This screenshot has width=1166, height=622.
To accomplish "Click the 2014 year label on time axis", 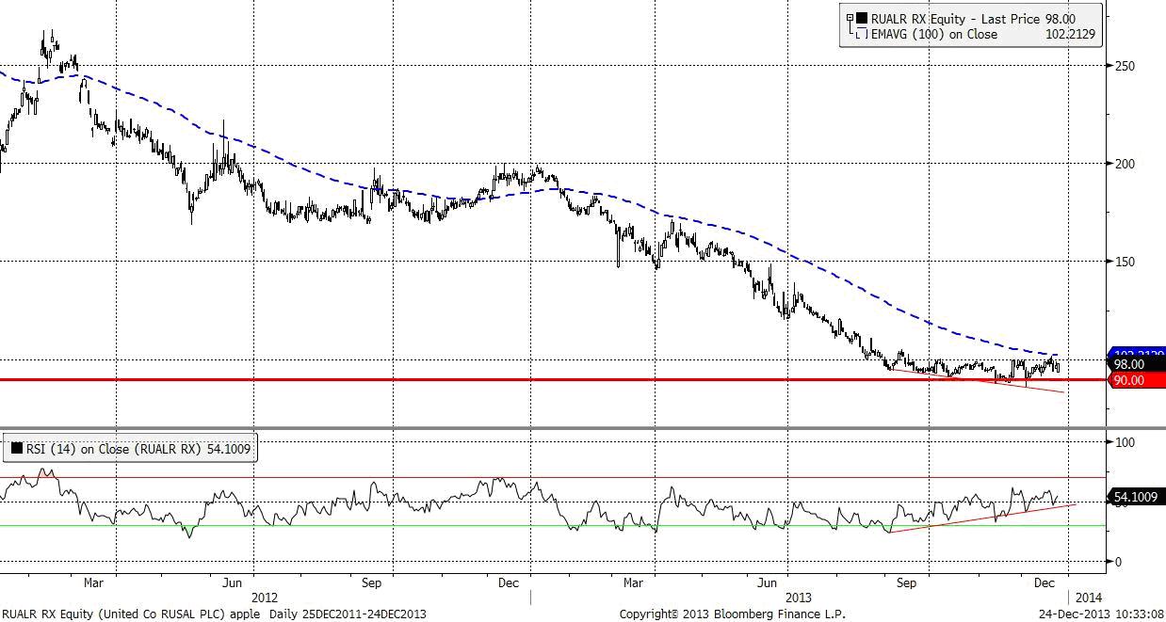I will [1087, 597].
